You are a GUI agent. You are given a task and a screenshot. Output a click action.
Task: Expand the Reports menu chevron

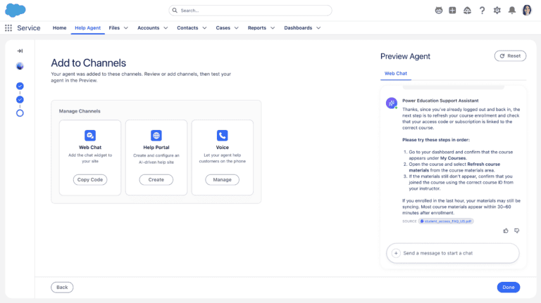pos(273,28)
